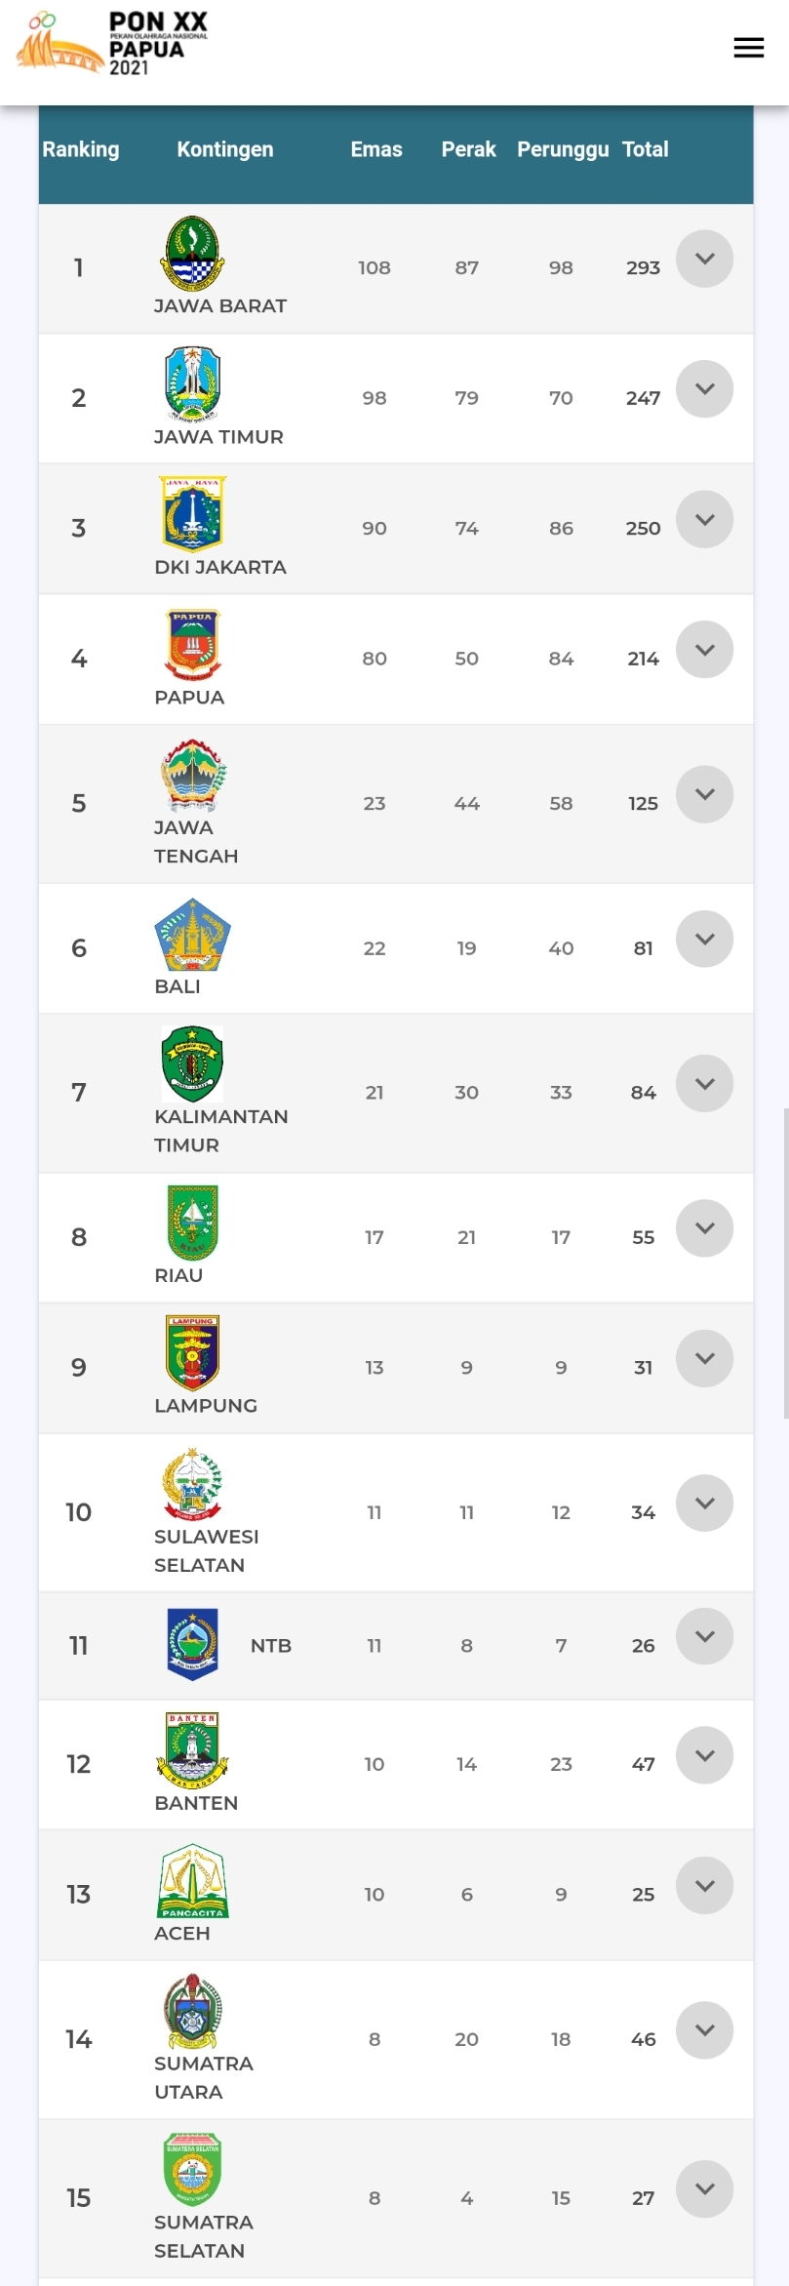789x2286 pixels.
Task: Expand the Sumatra Selatan row chevron
Action: click(704, 2188)
